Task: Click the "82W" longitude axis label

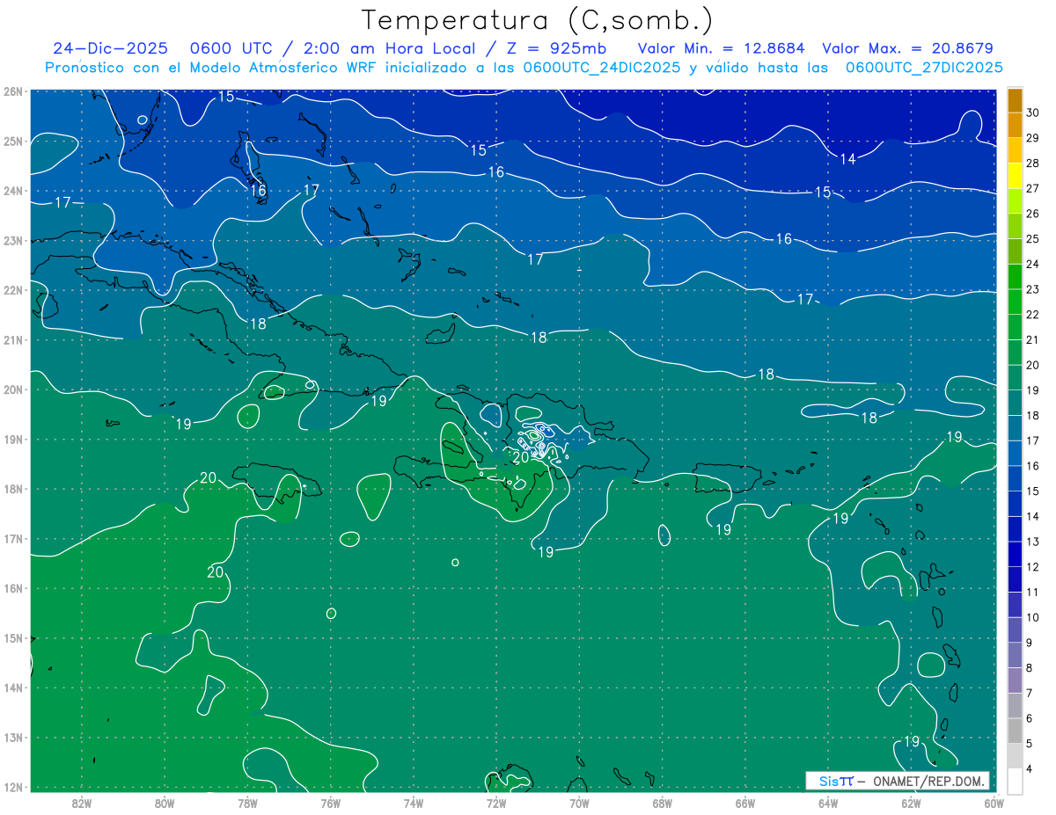Action: [82, 803]
